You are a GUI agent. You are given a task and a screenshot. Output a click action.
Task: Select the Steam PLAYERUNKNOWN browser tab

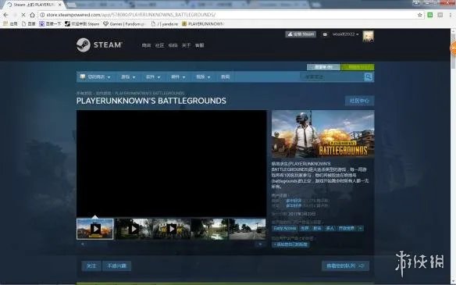(x=34, y=5)
